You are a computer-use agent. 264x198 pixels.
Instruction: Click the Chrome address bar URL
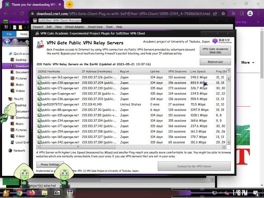(123, 14)
